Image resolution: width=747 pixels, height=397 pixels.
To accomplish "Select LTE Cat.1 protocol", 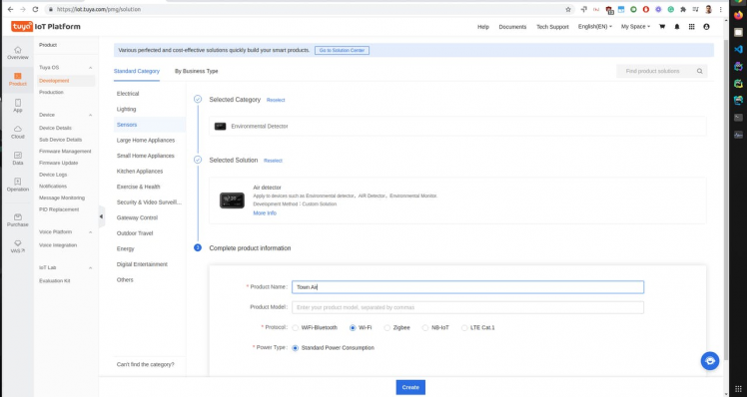I will click(x=464, y=327).
